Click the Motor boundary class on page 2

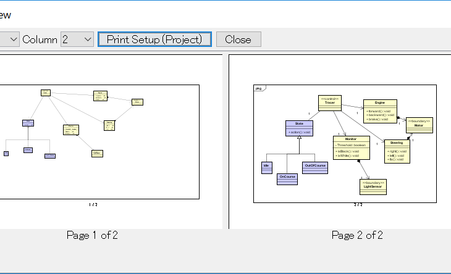pyautogui.click(x=419, y=124)
